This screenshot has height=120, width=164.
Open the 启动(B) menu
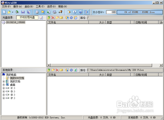point(29,7)
